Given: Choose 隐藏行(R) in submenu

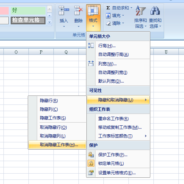Looking at the screenshot, I should (x=57, y=101).
